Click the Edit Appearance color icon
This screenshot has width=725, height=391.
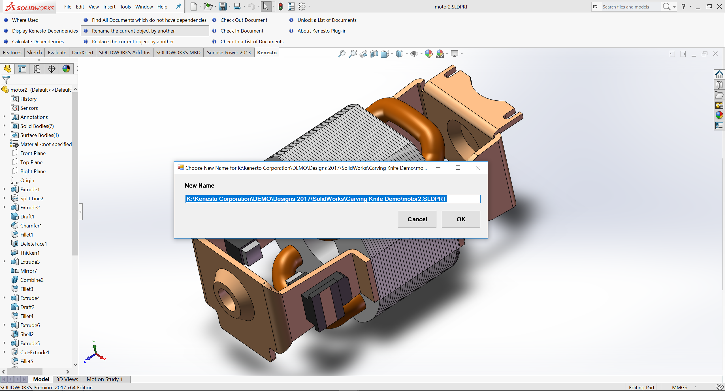(x=429, y=53)
